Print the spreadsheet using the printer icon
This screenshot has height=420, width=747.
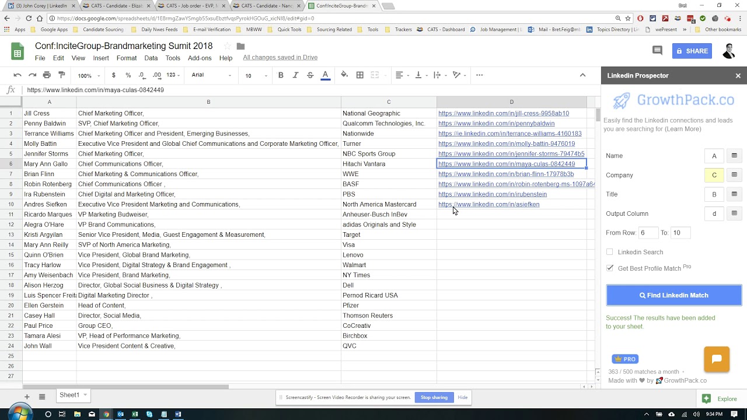pos(47,75)
